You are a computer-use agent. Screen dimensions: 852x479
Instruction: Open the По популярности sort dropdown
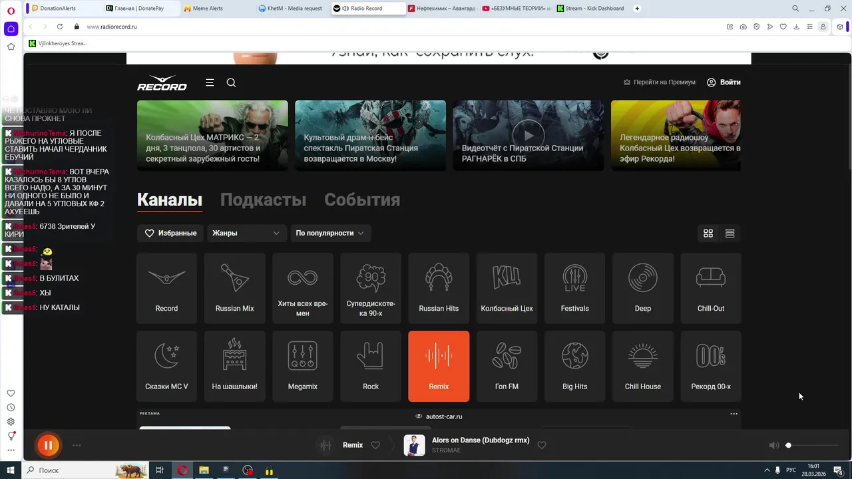pyautogui.click(x=329, y=234)
